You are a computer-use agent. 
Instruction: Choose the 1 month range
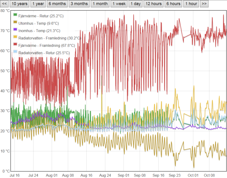[100, 4]
